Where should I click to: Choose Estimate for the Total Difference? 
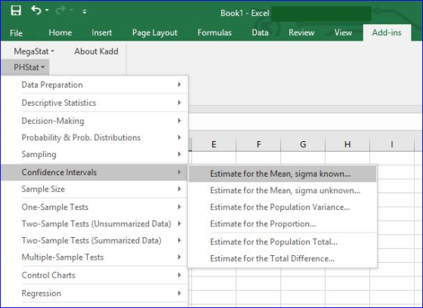(283, 259)
